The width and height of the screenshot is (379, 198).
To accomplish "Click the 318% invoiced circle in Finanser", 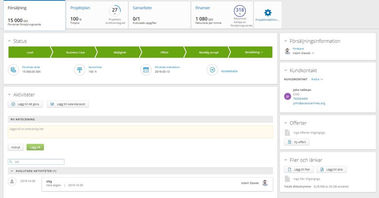I will 240,10.
